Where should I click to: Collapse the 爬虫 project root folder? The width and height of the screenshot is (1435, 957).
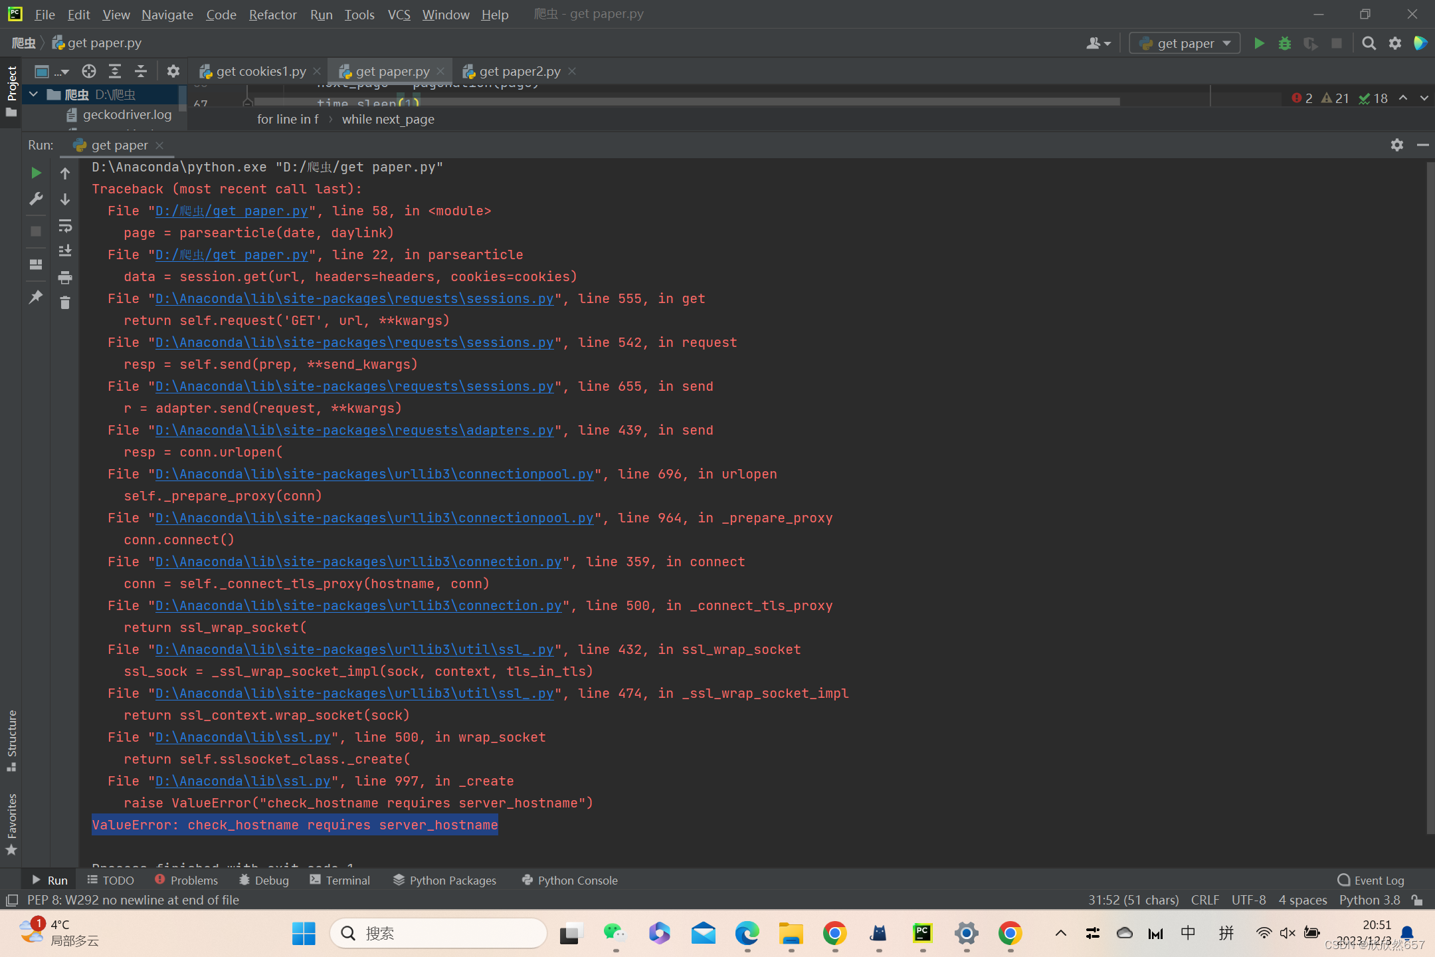(x=33, y=94)
